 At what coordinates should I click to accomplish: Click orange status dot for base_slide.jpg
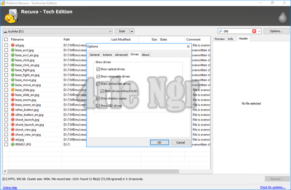coord(13,90)
